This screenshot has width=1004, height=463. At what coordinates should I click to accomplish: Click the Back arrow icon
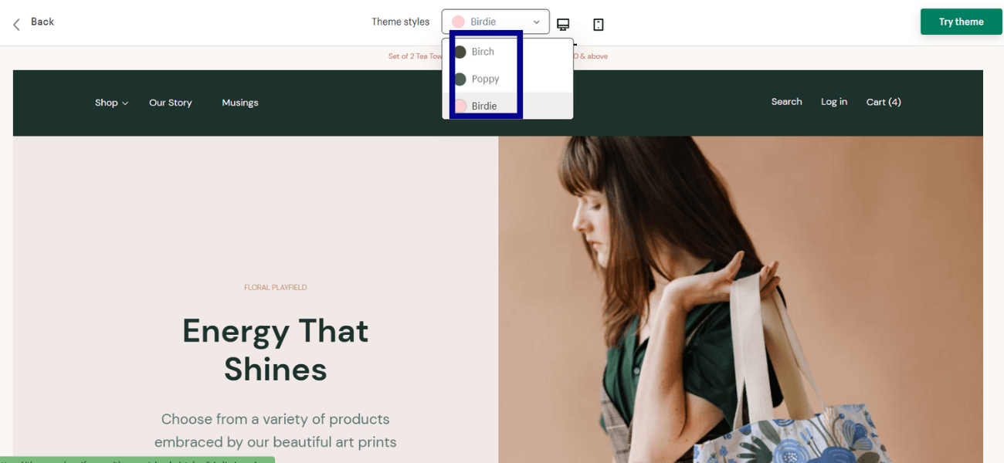[x=16, y=24]
